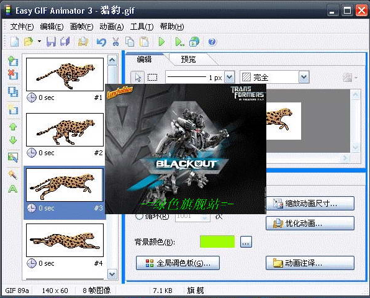This screenshot has width=370, height=298.
Task: Switch to the 编辑 tab
Action: pyautogui.click(x=145, y=59)
